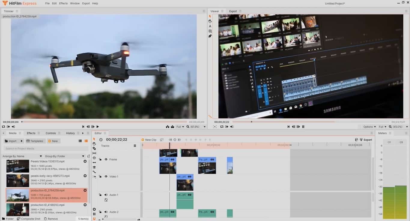Select the Slice tool in the Editor
The image size is (410, 221).
(x=94, y=148)
